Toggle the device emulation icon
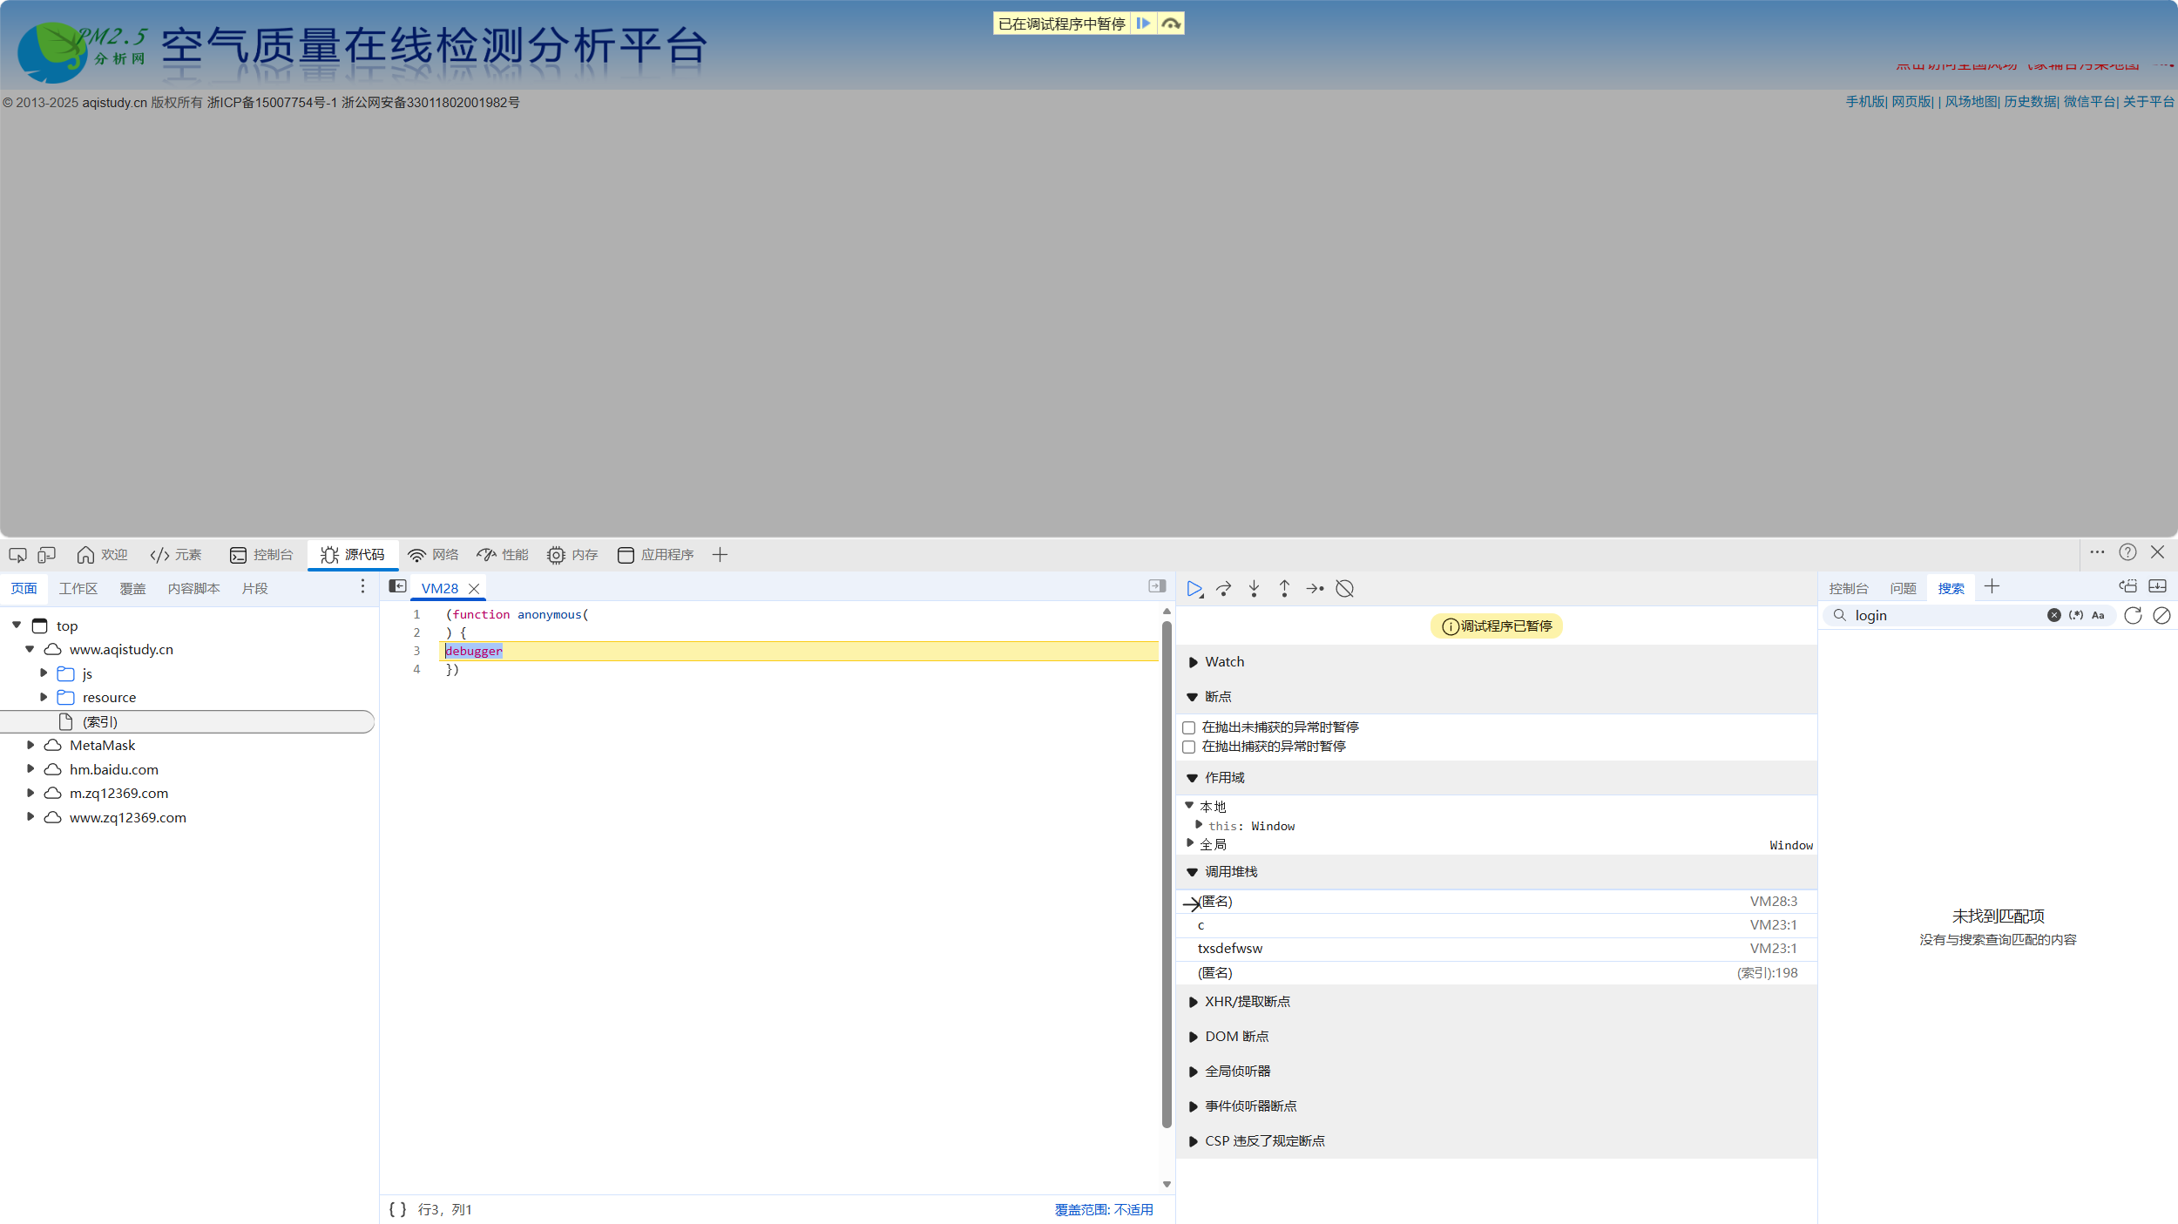 click(x=46, y=554)
